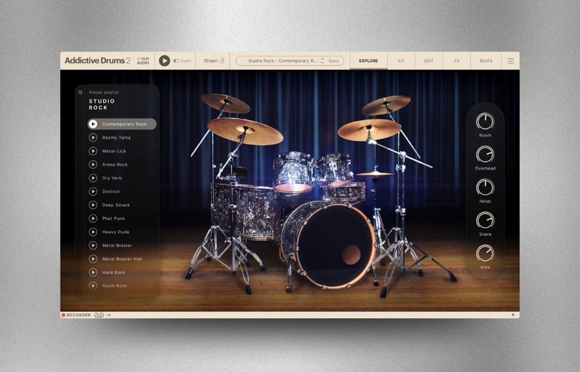
Task: Preview the Metal Blaster Hall preset
Action: (x=93, y=259)
